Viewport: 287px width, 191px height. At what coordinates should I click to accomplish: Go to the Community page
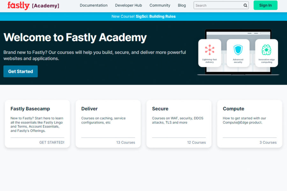[160, 5]
